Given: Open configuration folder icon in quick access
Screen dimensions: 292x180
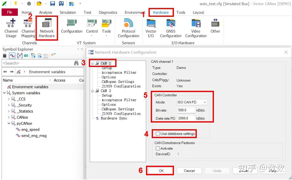Looking at the screenshot, I should (39, 3).
